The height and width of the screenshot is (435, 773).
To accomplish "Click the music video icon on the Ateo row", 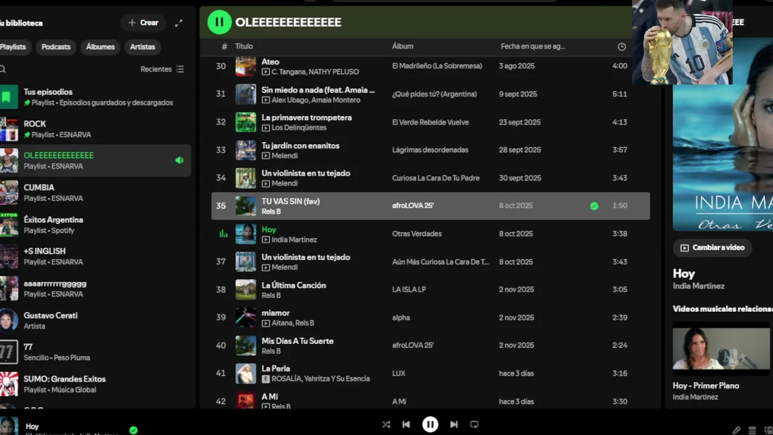I will point(266,72).
